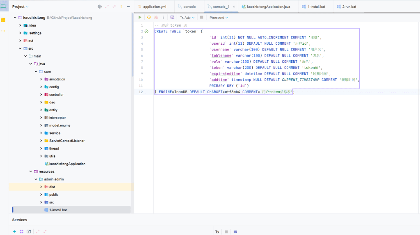Select the utils package

[x=52, y=156]
